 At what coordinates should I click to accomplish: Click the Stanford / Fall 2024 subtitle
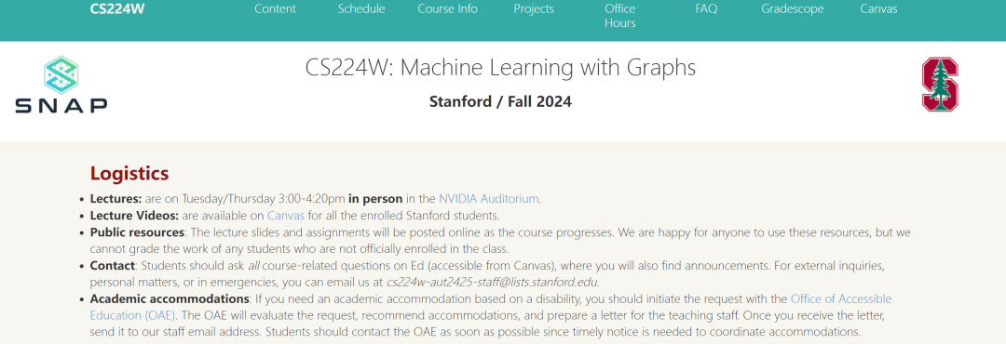500,101
